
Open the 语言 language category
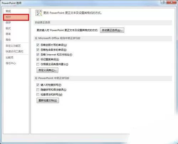click(8, 34)
